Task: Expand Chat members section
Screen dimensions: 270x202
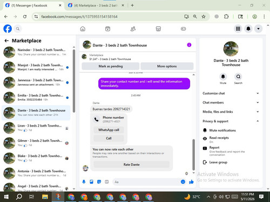Action: pos(231,102)
